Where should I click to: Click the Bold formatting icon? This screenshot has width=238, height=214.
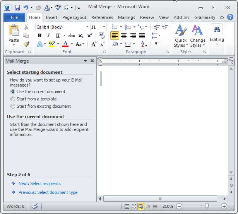[39, 36]
